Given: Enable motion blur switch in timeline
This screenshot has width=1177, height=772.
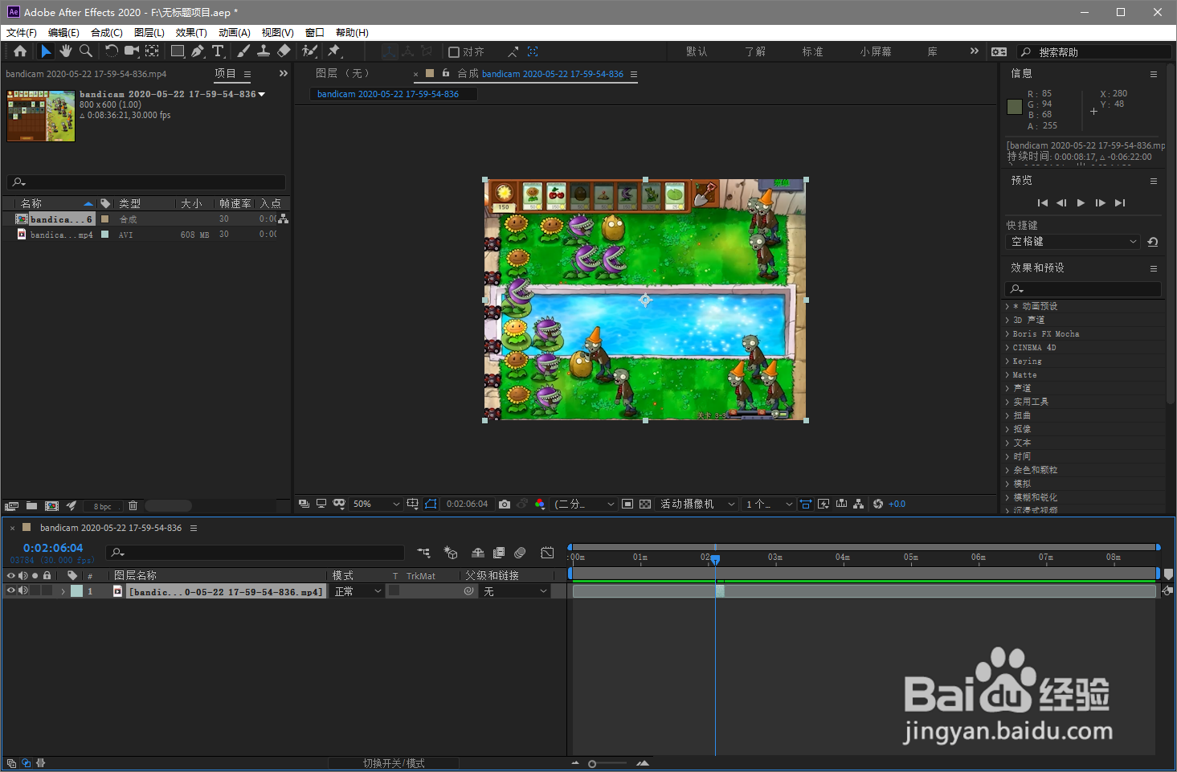Looking at the screenshot, I should pyautogui.click(x=520, y=553).
